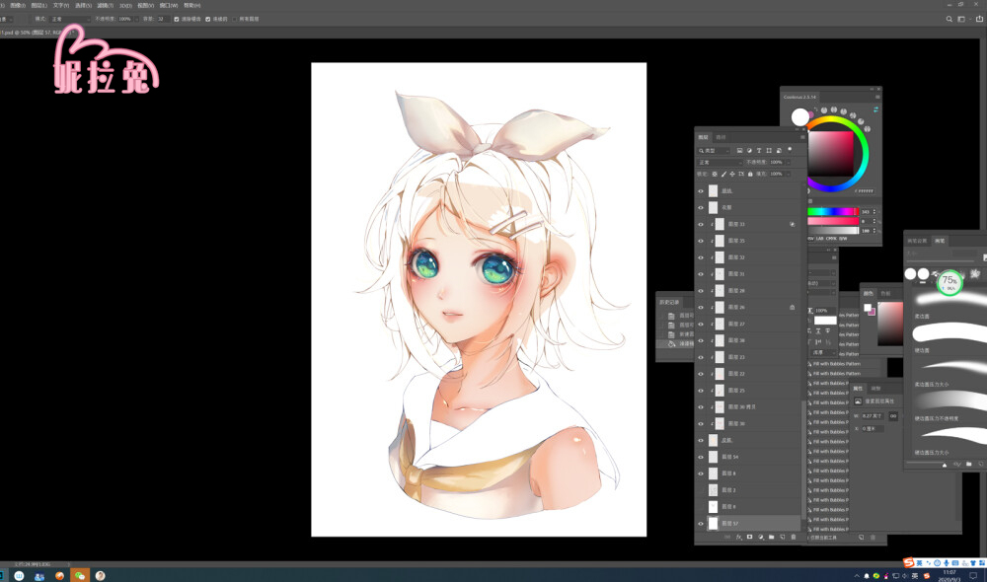Image resolution: width=987 pixels, height=582 pixels.
Task: Open 图像 Image menu
Action: [x=18, y=5]
